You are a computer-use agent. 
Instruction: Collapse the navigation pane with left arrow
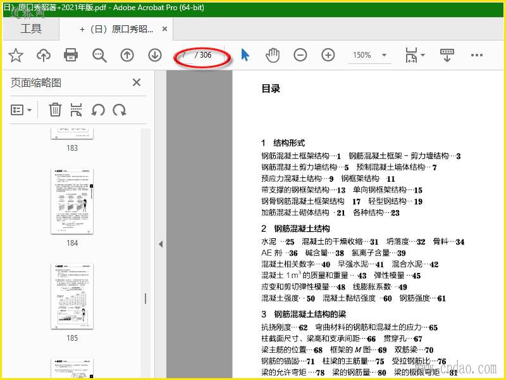pos(161,244)
